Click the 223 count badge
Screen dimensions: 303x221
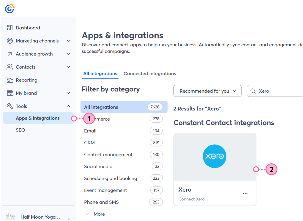click(x=156, y=178)
